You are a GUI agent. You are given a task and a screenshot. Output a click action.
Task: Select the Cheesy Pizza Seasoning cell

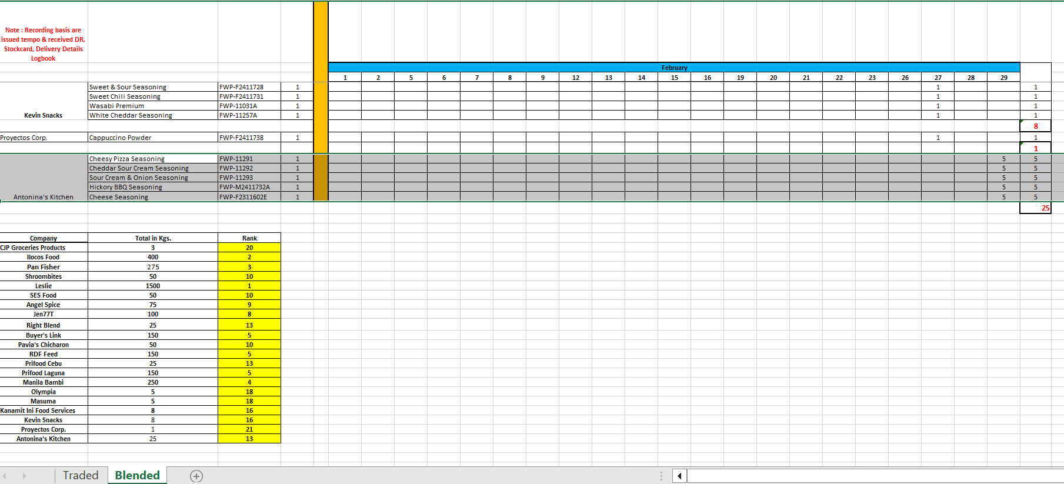point(153,159)
